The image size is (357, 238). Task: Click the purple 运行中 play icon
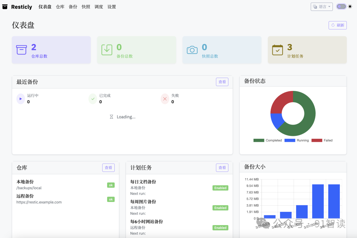pos(20,99)
